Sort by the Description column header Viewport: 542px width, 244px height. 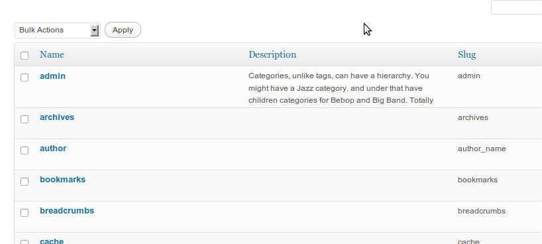point(272,54)
